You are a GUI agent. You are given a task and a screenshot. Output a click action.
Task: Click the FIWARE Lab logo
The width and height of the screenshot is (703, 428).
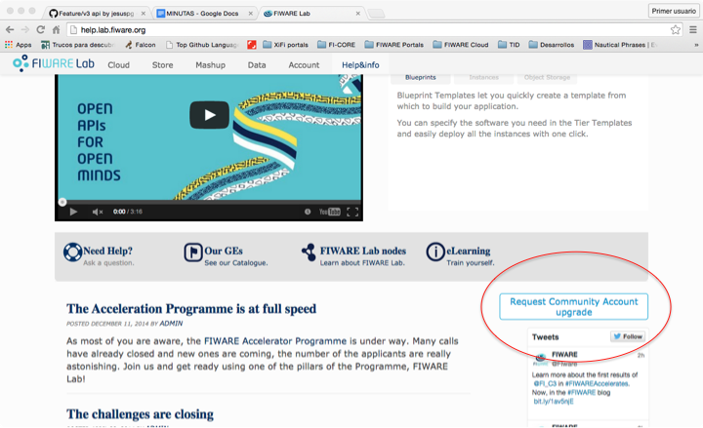pyautogui.click(x=54, y=63)
